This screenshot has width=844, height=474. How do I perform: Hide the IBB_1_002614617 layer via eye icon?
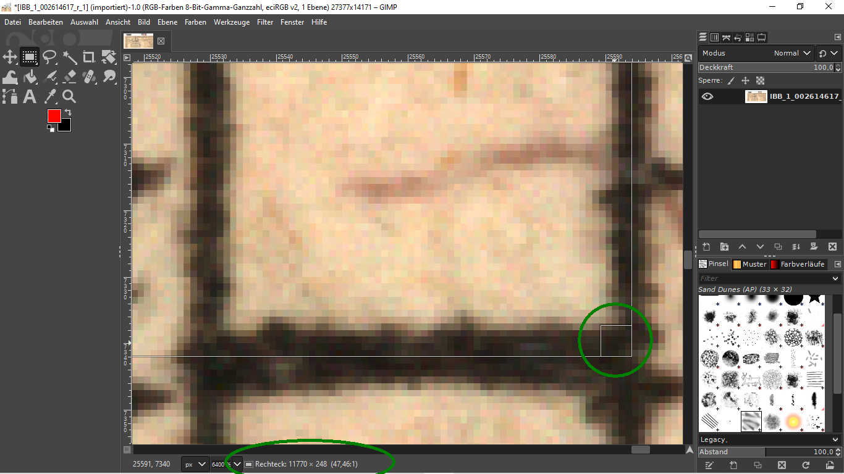[707, 96]
